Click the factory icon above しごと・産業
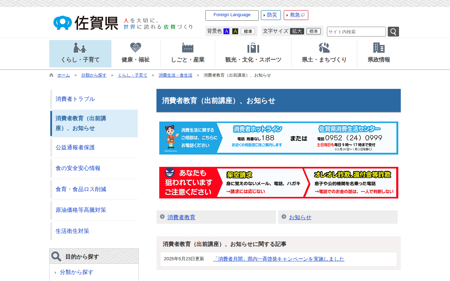Image resolution: width=450 pixels, height=281 pixels. point(188,48)
